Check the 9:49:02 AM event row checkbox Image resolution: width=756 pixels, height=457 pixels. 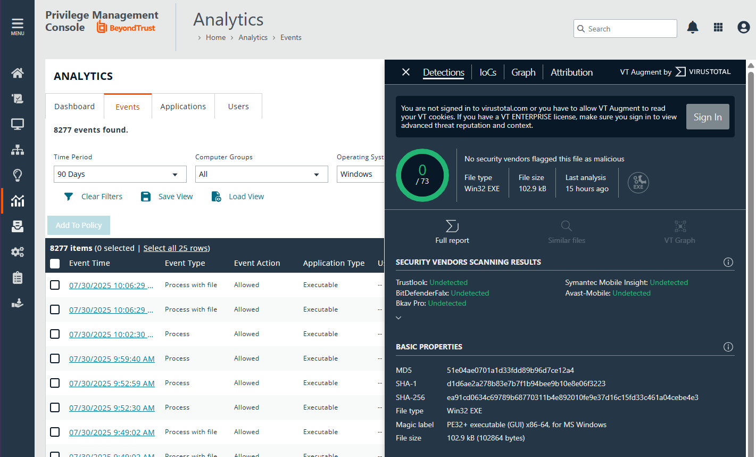pyautogui.click(x=55, y=432)
